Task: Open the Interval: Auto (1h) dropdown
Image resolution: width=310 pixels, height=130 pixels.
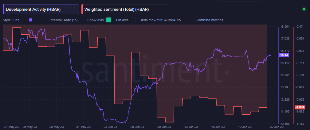Action: click(x=64, y=20)
